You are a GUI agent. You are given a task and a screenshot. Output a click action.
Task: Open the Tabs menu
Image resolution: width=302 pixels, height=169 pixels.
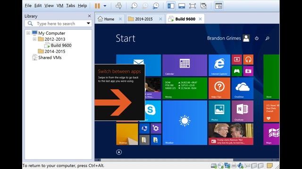click(70, 6)
